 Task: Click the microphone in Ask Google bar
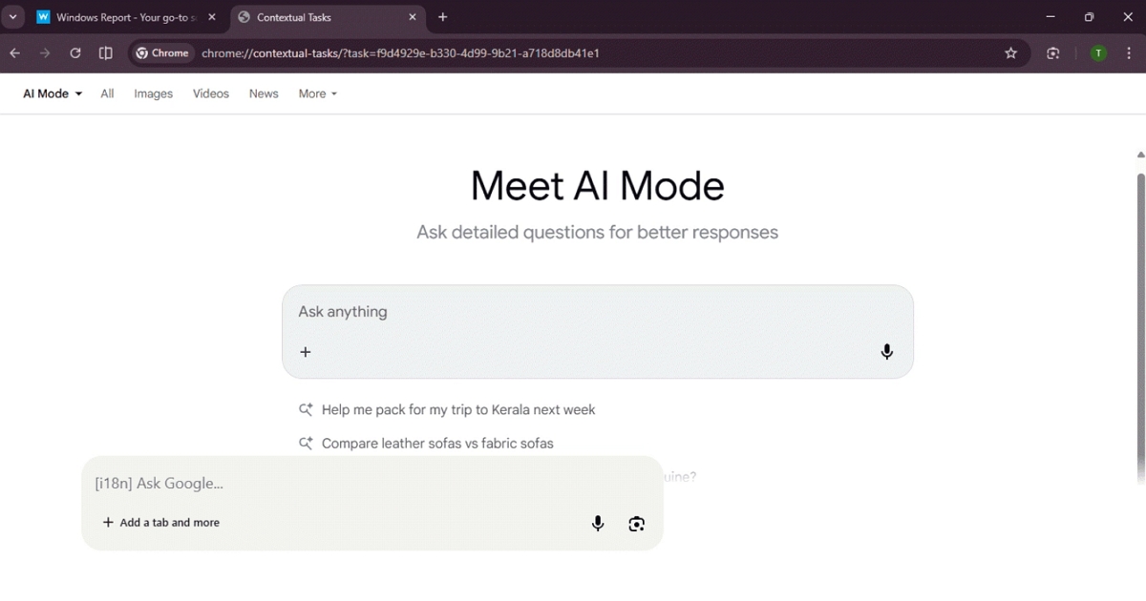pyautogui.click(x=598, y=523)
